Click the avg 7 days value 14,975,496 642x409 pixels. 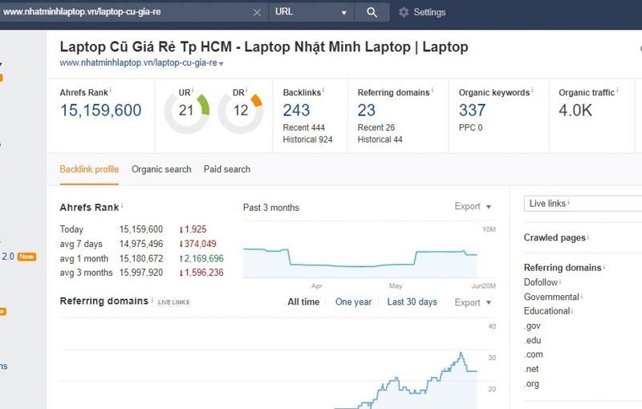[141, 244]
